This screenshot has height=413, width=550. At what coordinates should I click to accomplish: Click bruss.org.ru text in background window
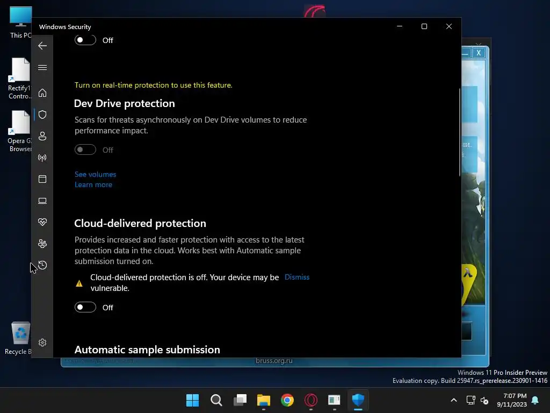coord(274,361)
